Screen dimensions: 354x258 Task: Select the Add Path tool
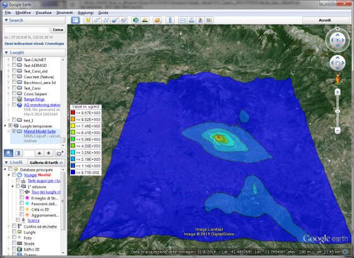[105, 20]
